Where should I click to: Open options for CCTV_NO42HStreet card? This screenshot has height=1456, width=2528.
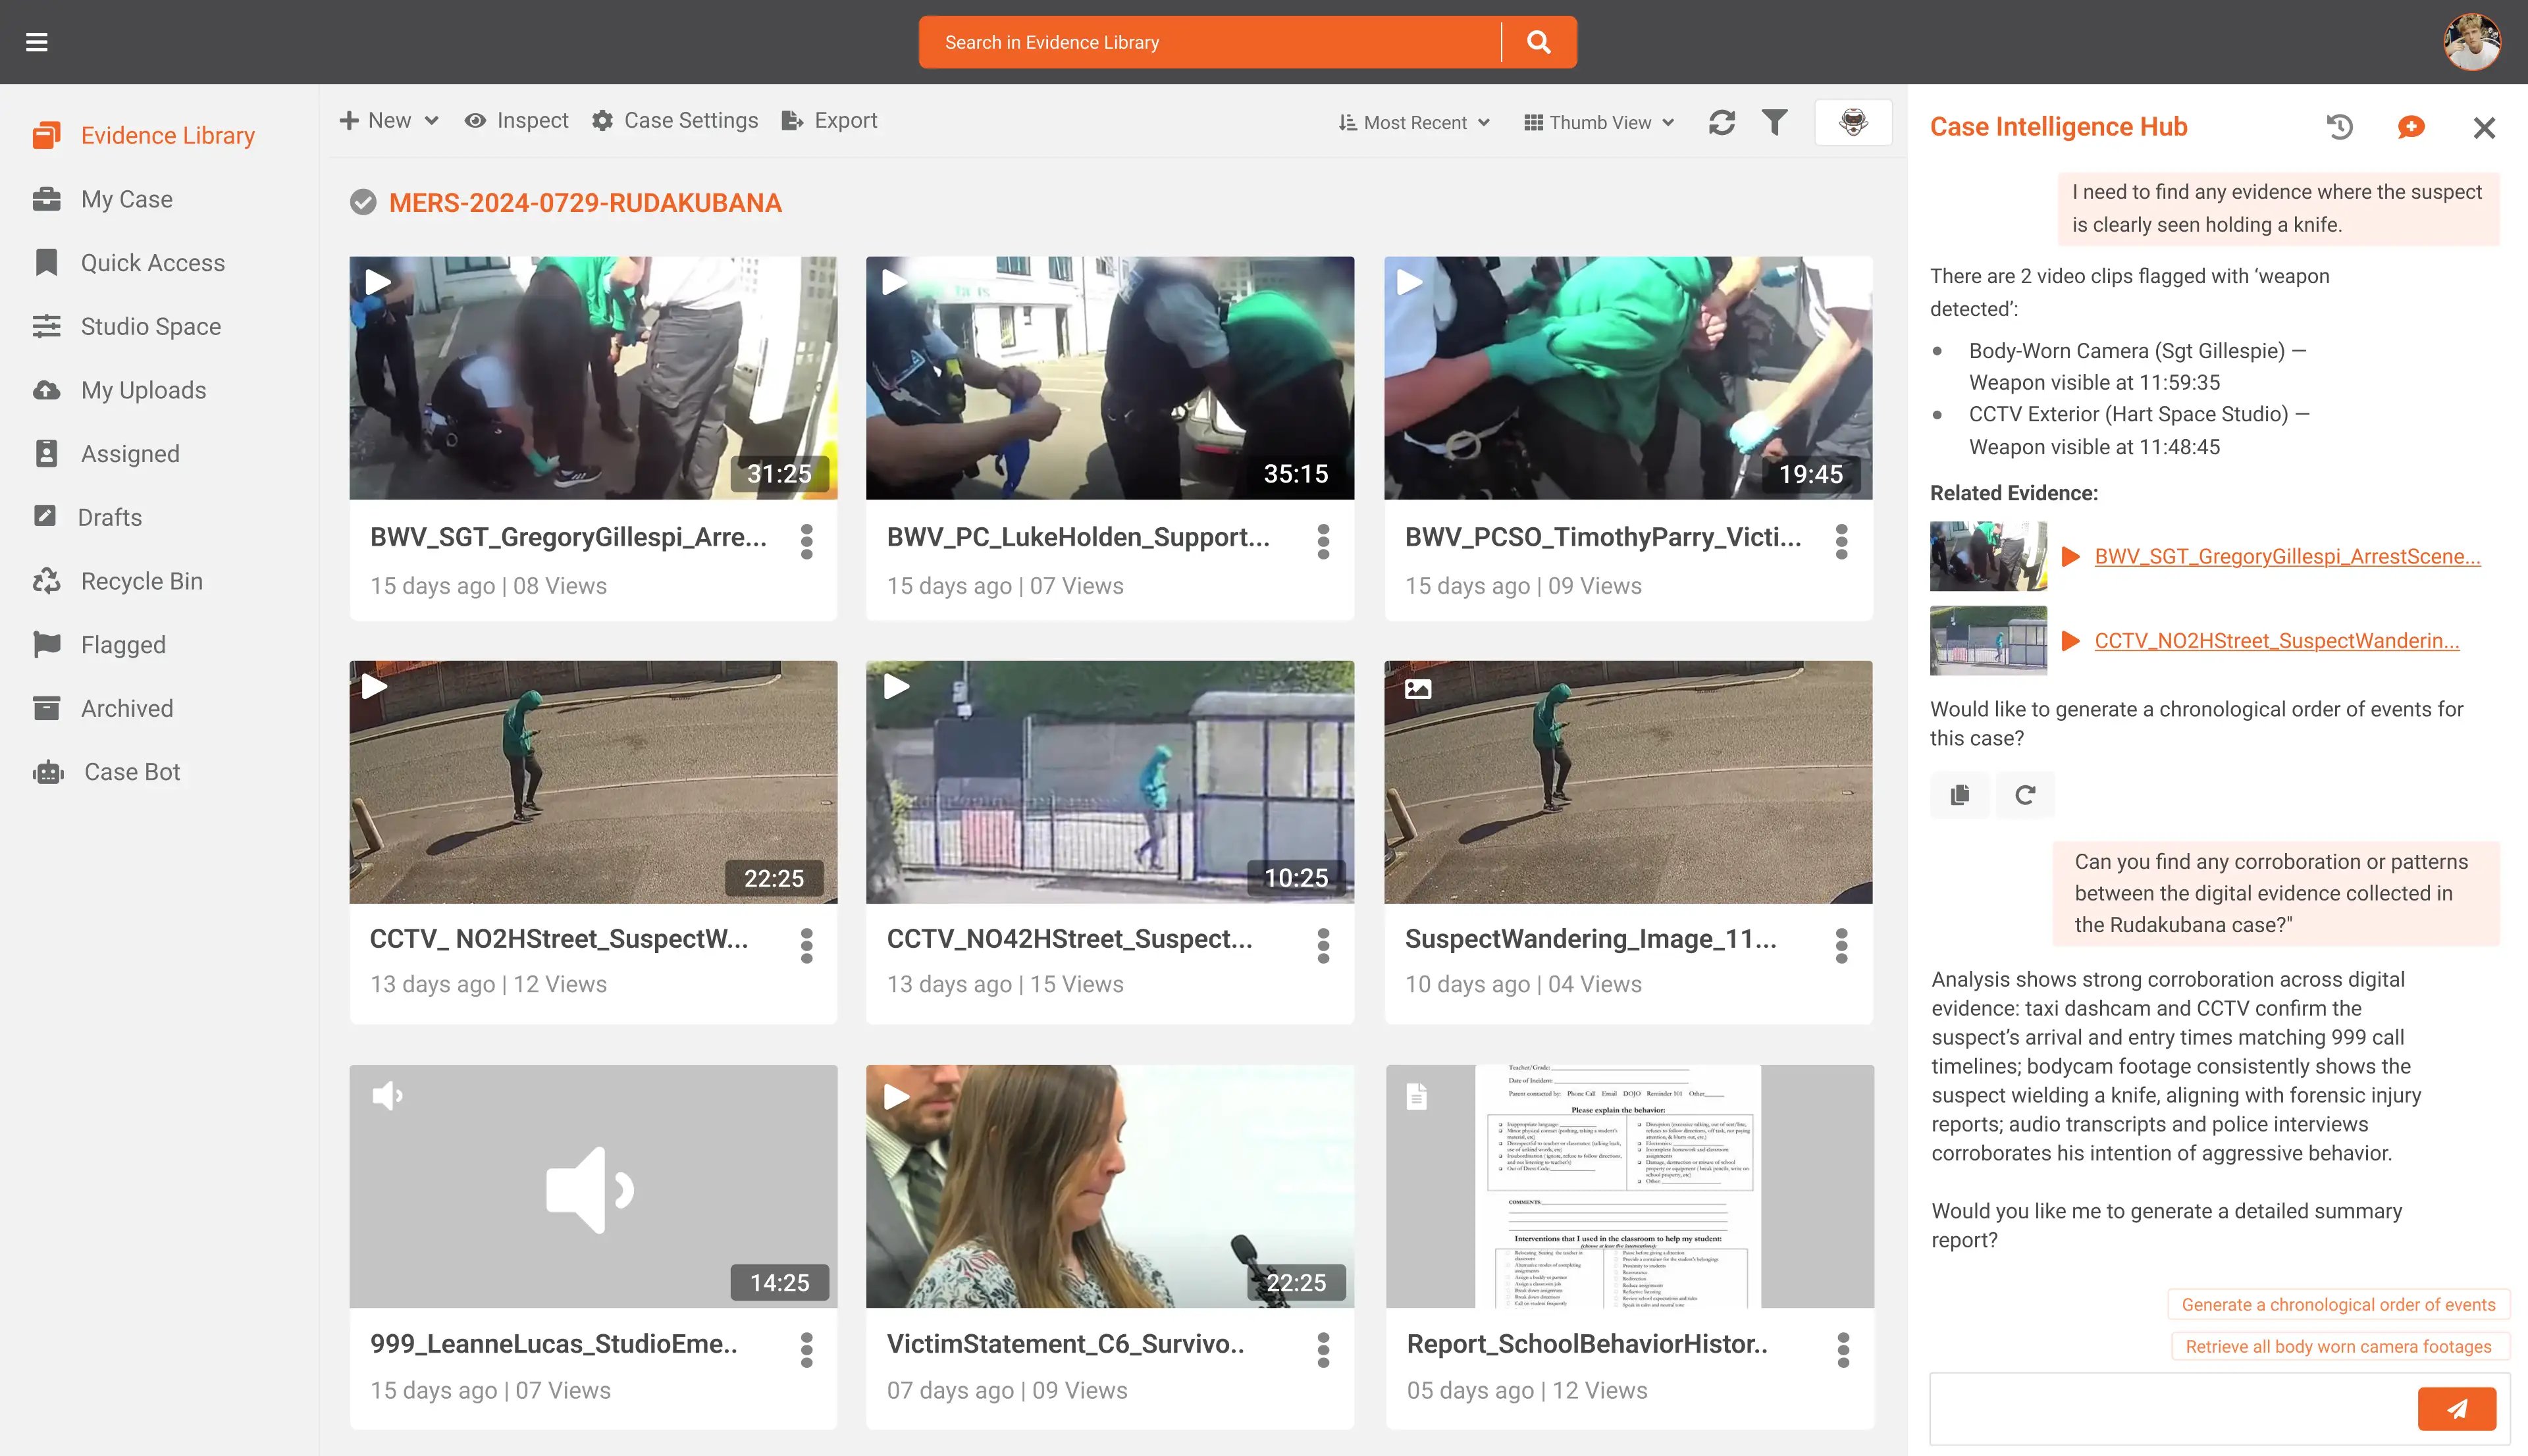point(1323,945)
